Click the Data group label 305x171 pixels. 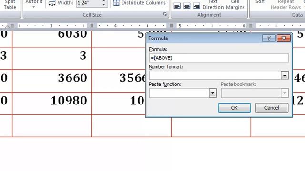pos(297,15)
